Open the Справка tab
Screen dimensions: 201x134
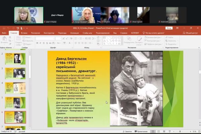[x=124, y=33]
